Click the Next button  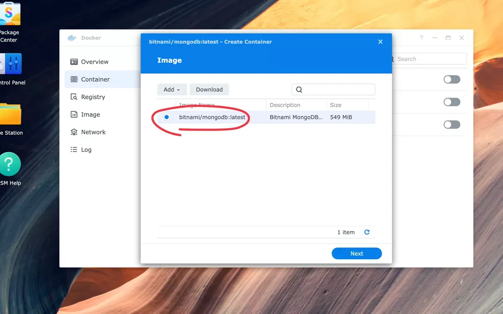click(357, 254)
